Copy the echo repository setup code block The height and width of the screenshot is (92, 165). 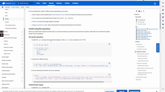[109, 75]
